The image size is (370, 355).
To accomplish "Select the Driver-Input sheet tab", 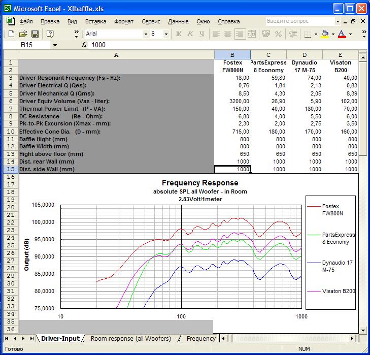I will pos(60,338).
